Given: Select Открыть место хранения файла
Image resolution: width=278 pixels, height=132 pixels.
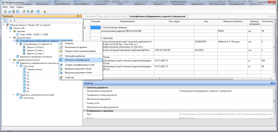Looking at the screenshot, I should (81, 51).
